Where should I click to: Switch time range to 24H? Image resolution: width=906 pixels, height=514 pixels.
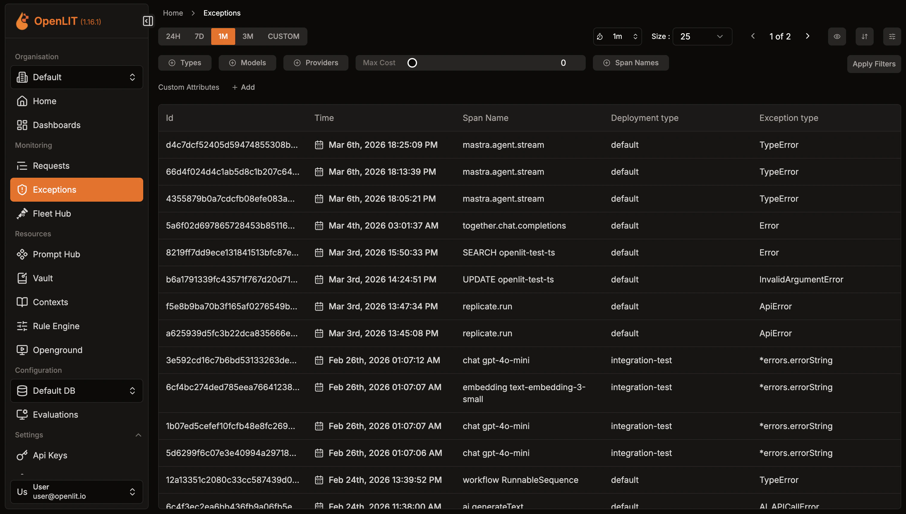173,37
